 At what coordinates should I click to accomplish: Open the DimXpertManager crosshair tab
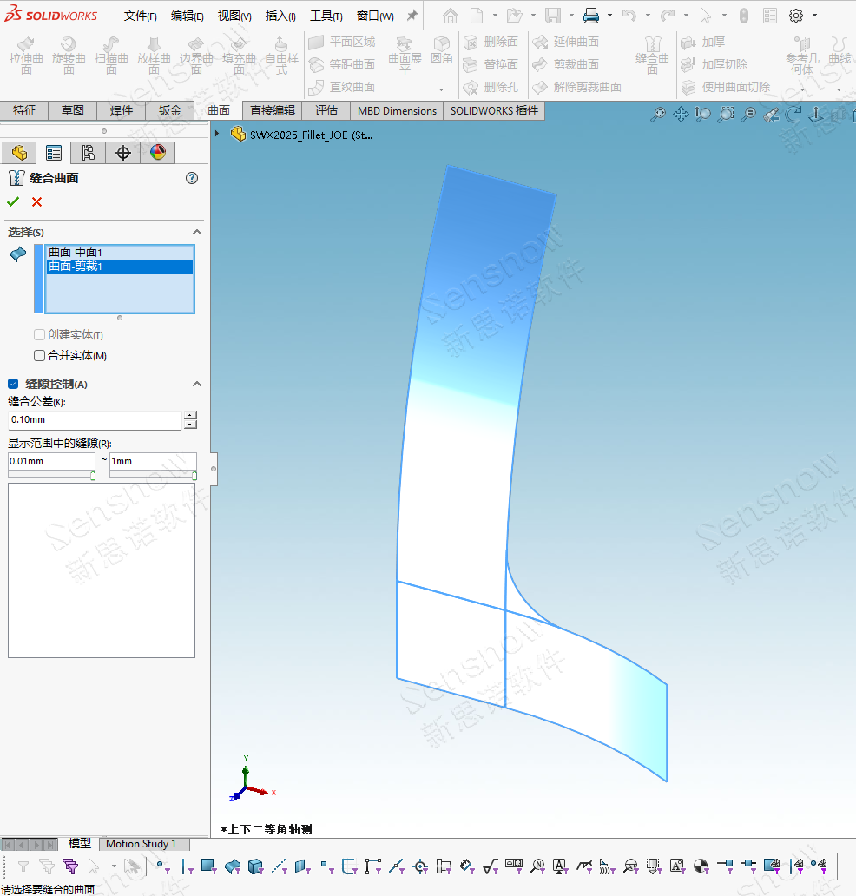[x=122, y=154]
